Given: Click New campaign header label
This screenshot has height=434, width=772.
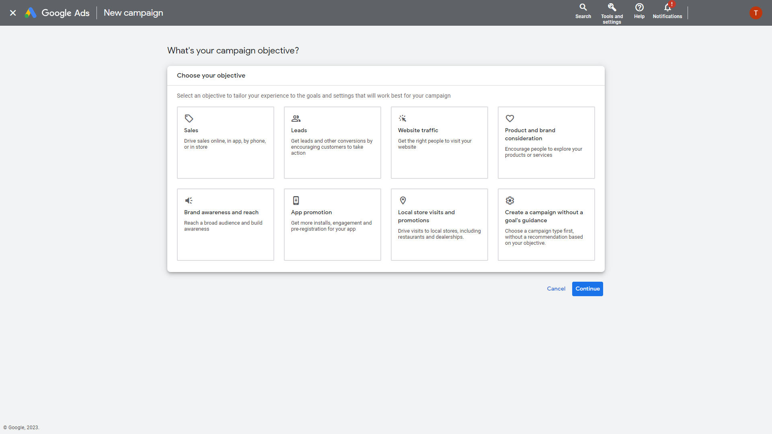Looking at the screenshot, I should (x=133, y=13).
